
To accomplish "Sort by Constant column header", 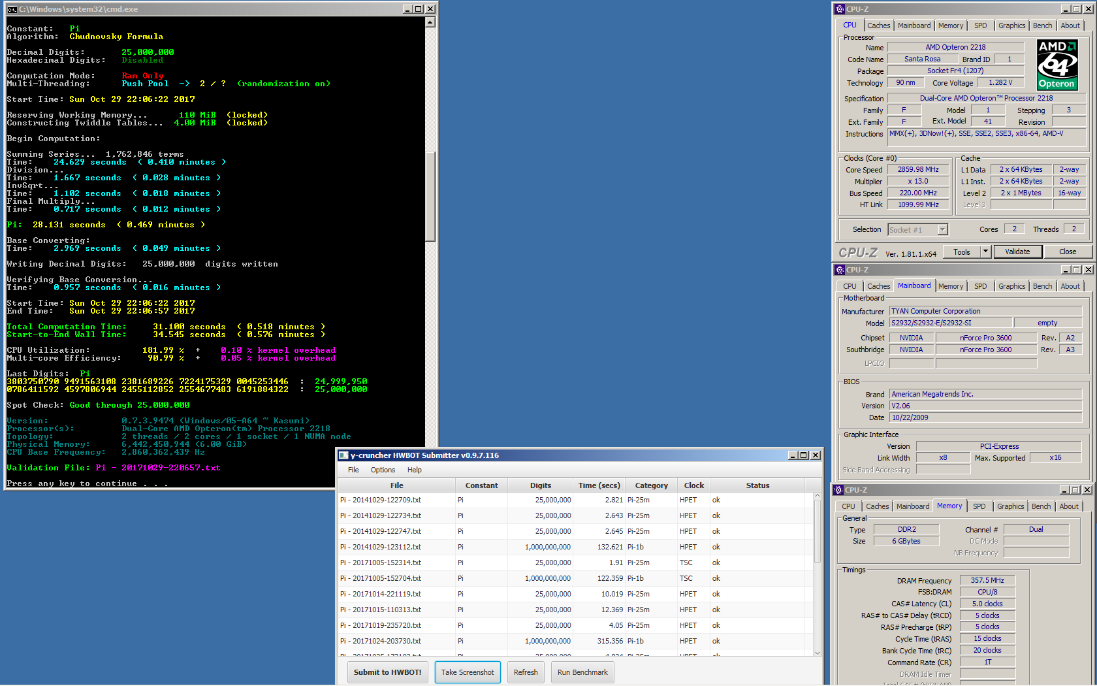I will point(481,485).
